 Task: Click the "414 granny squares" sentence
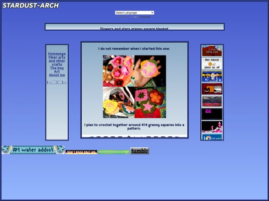[134, 127]
